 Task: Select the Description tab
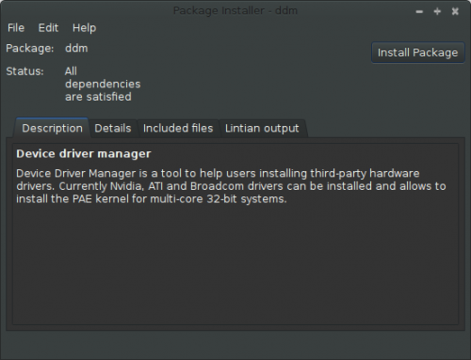pyautogui.click(x=52, y=128)
